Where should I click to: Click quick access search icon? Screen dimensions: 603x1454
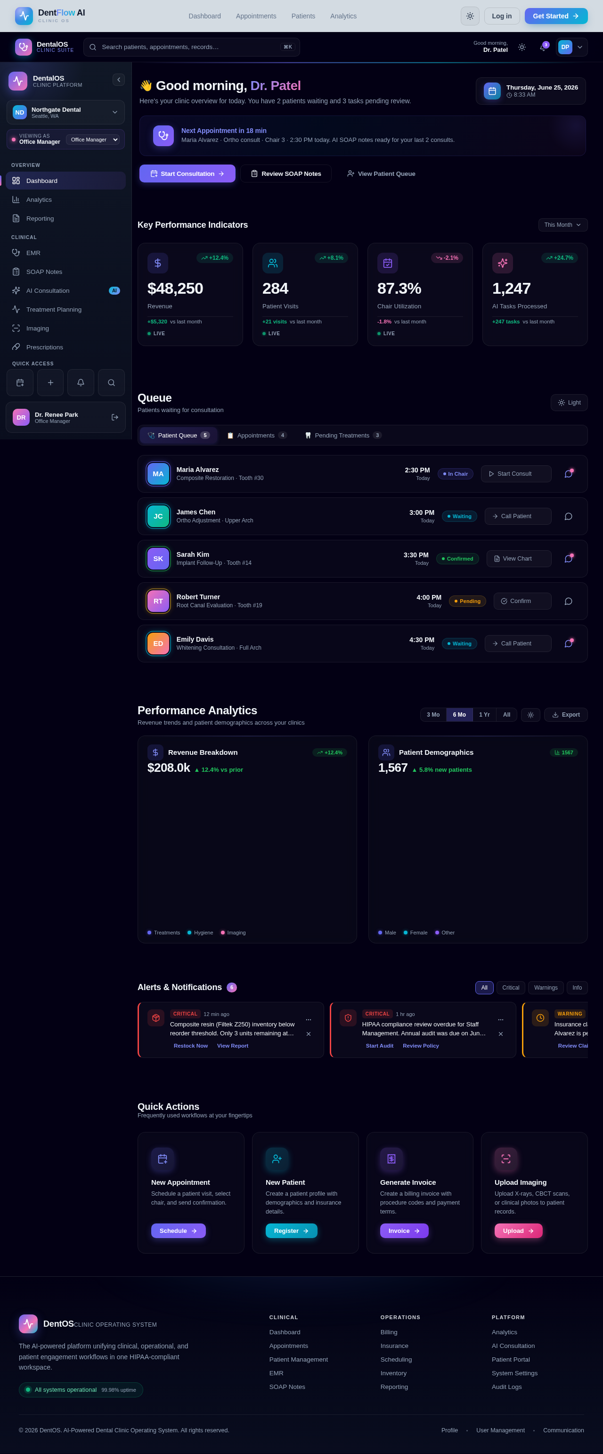click(x=111, y=383)
